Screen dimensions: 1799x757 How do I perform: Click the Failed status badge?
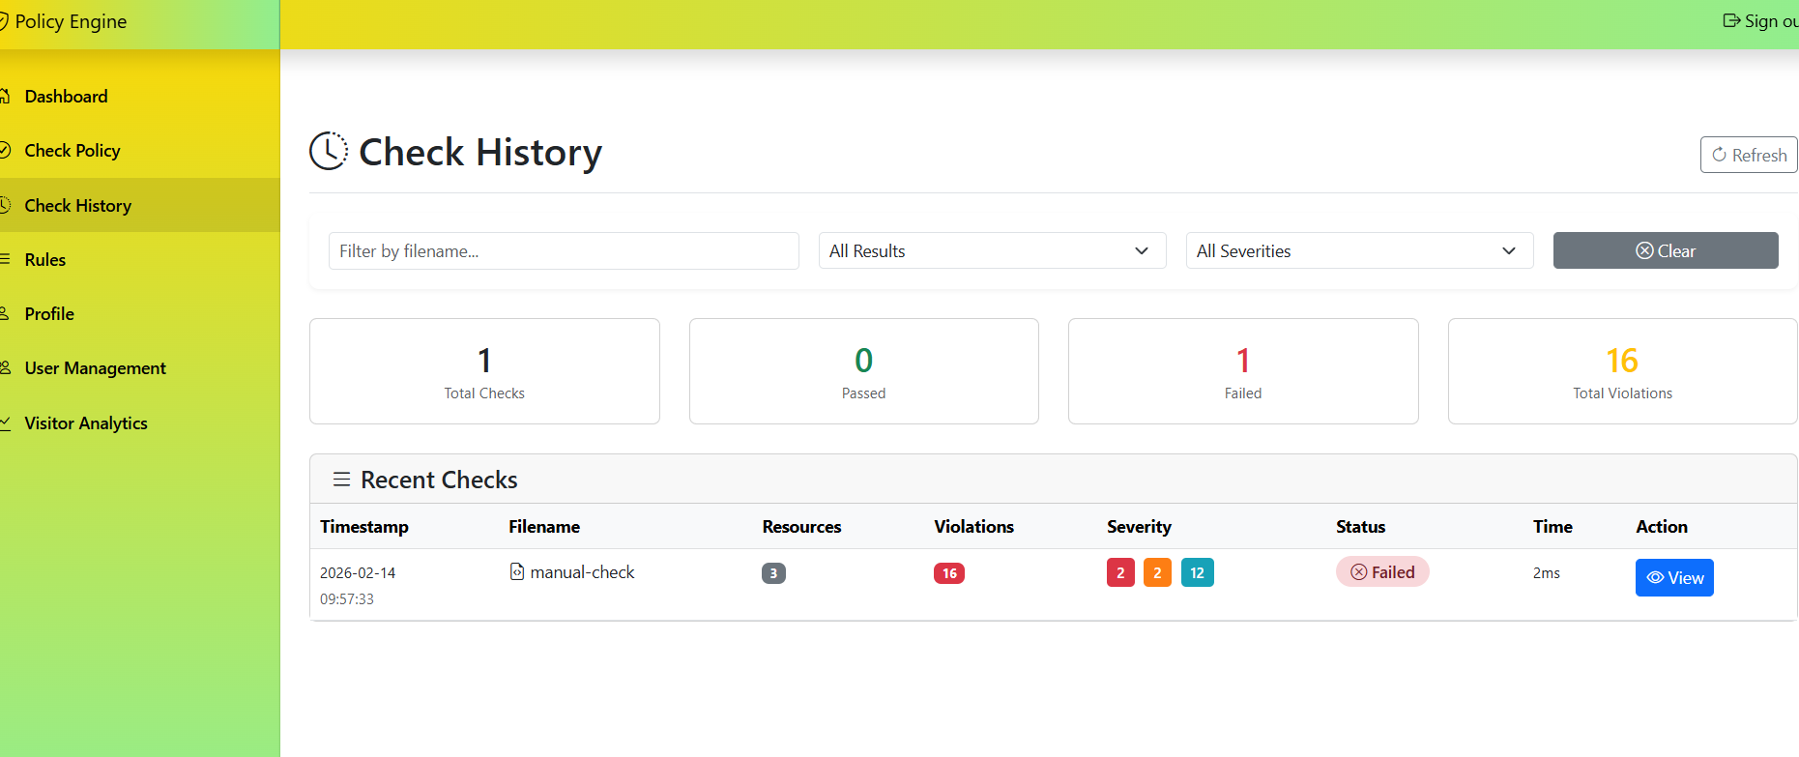[1382, 572]
